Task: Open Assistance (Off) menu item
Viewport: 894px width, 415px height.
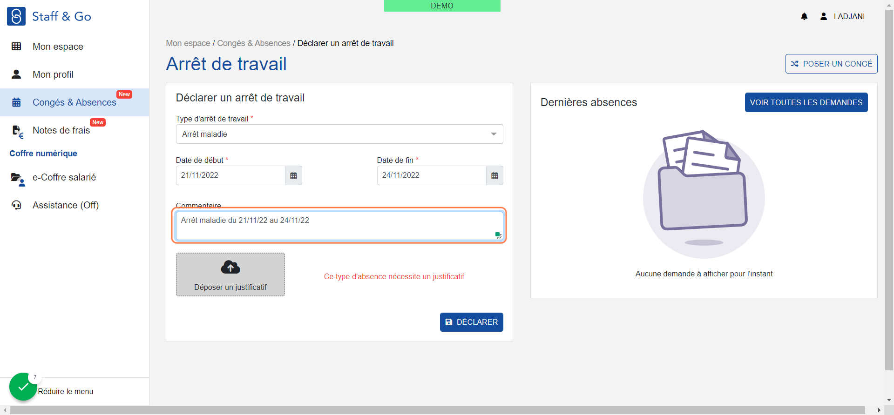Action: tap(74, 205)
